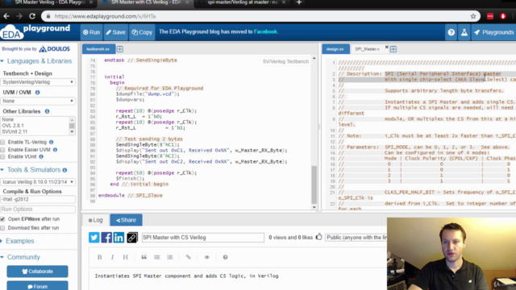Viewport: 516px width, 290px height.
Task: Copy the playground link icon
Action: coord(132,238)
